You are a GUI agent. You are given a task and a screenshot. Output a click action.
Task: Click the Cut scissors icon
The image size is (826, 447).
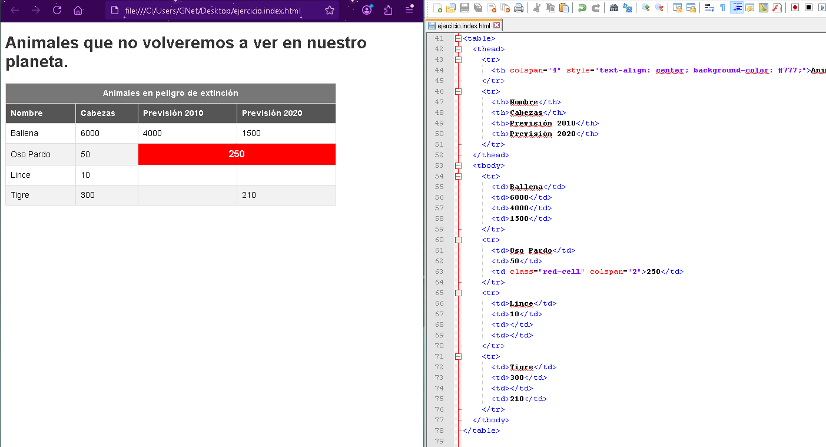tap(536, 8)
